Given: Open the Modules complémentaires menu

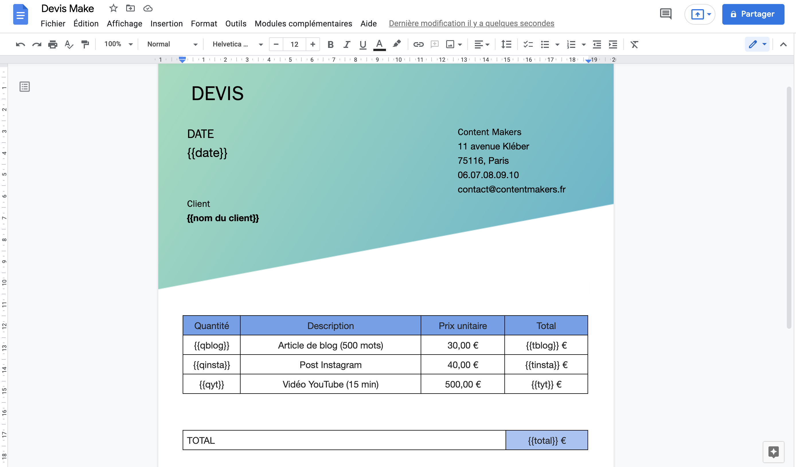Looking at the screenshot, I should pos(303,24).
